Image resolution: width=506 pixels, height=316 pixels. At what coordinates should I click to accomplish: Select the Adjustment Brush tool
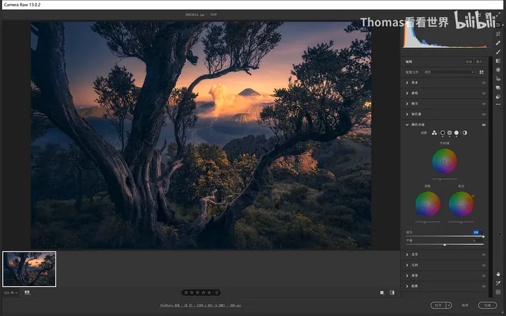(x=498, y=52)
